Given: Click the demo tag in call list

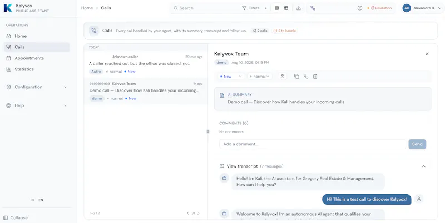Looking at the screenshot, I should 97,99.
